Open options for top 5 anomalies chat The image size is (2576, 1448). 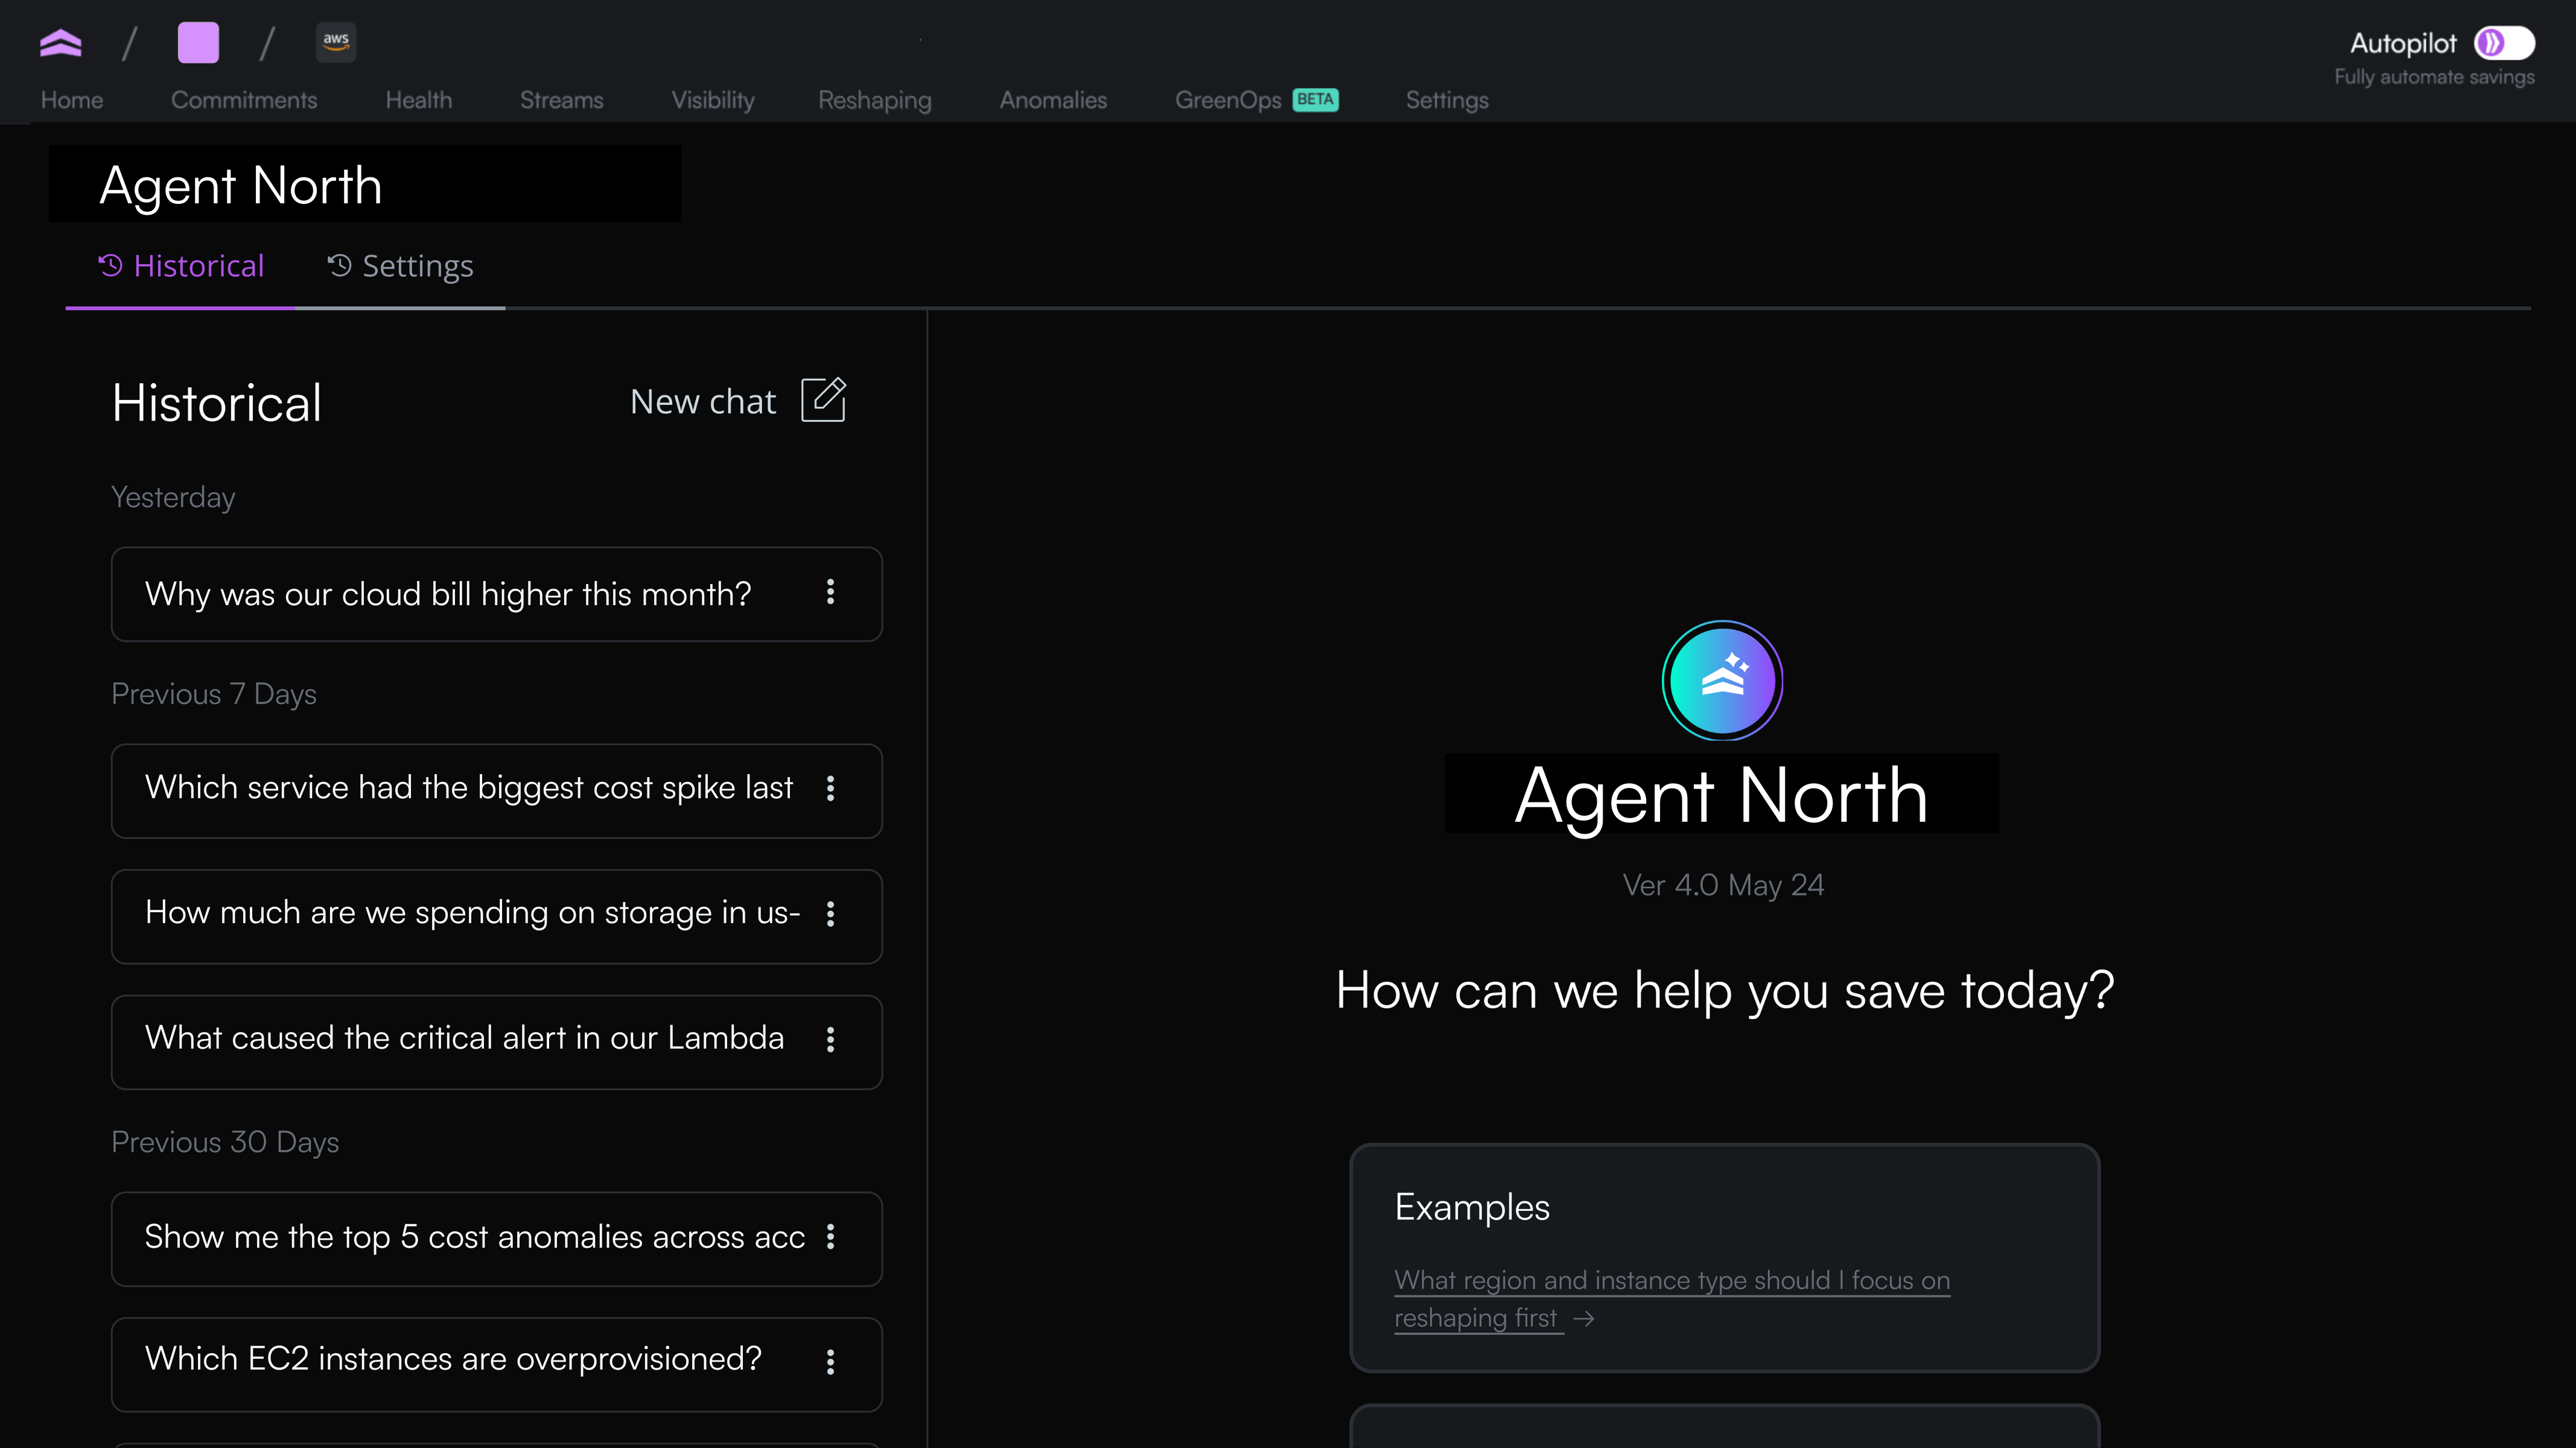(x=830, y=1237)
